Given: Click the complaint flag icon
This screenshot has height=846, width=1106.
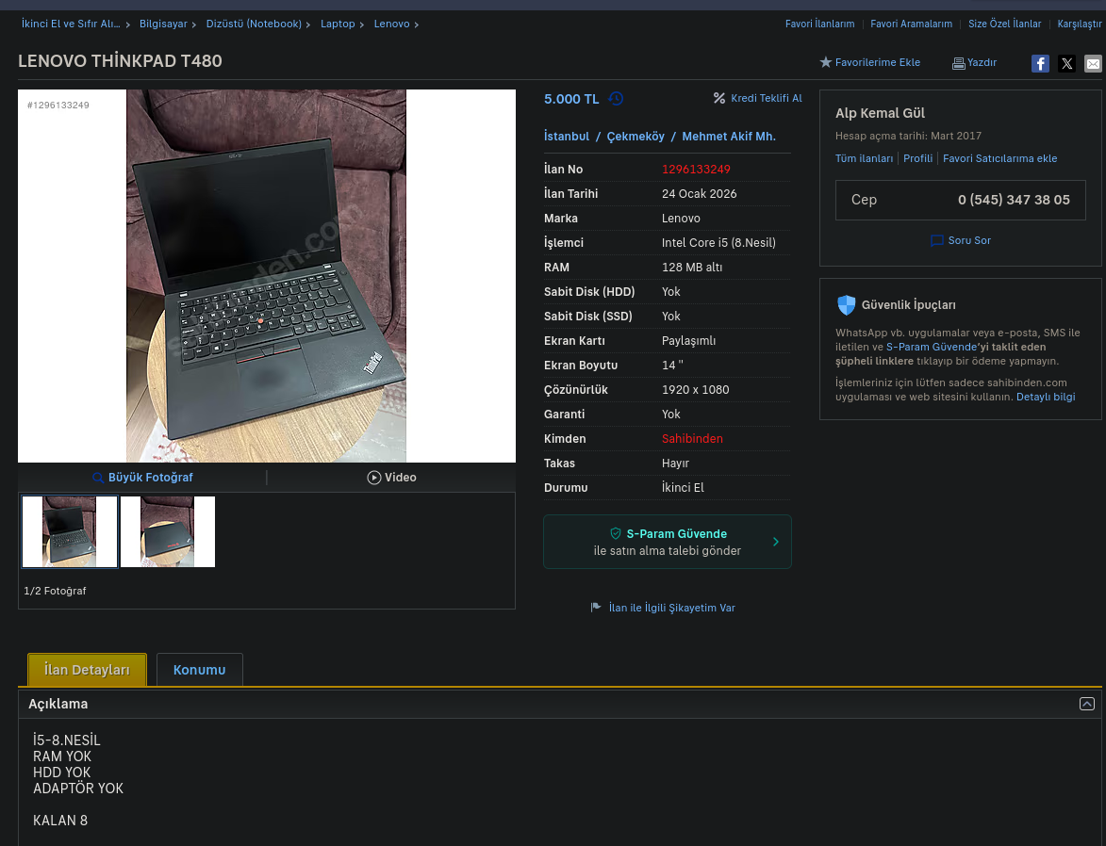Looking at the screenshot, I should (x=596, y=607).
